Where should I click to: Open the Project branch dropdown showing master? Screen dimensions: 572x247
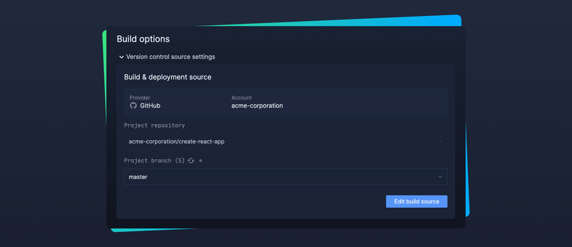(x=286, y=177)
